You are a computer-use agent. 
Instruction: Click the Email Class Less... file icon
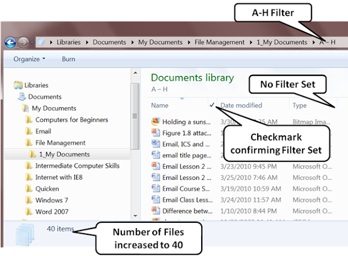[156, 199]
